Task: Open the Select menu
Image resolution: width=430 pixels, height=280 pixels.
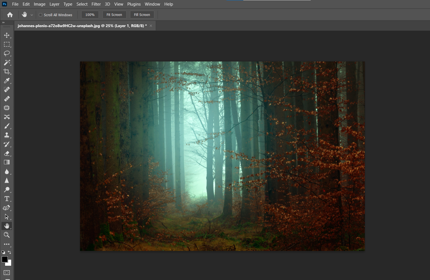Action: (82, 4)
